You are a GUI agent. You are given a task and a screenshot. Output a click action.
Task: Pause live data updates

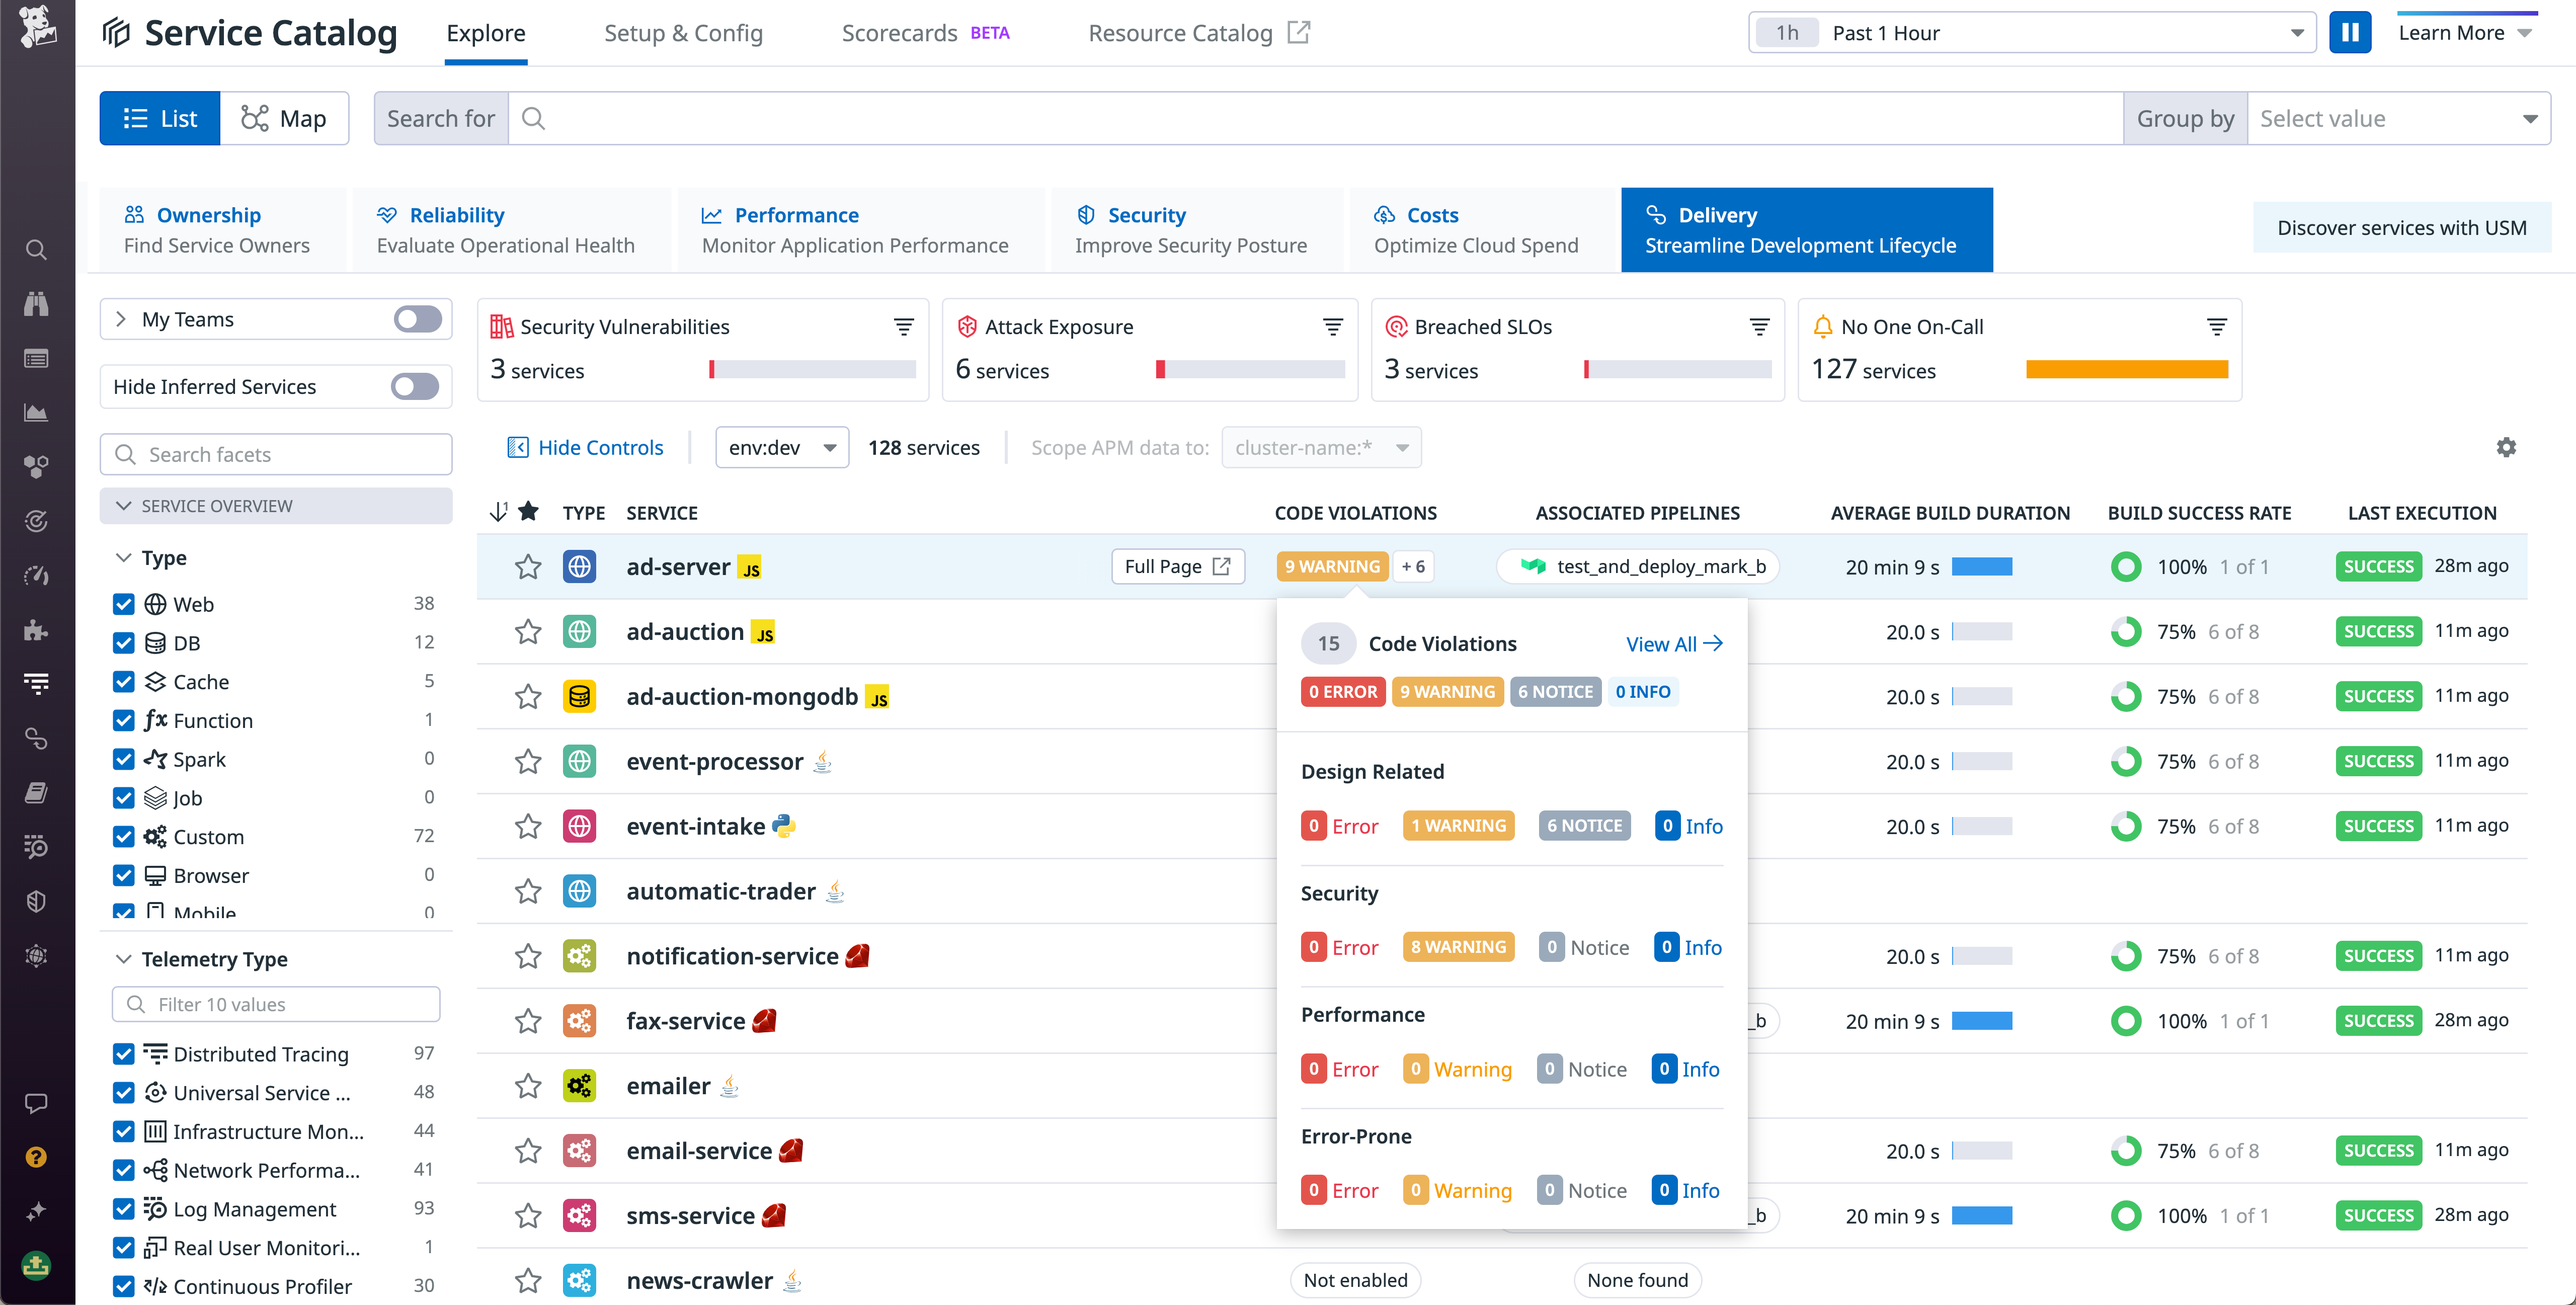pyautogui.click(x=2351, y=32)
